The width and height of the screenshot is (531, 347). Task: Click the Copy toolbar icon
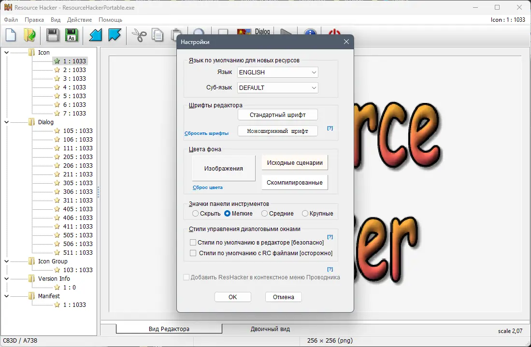coord(157,35)
